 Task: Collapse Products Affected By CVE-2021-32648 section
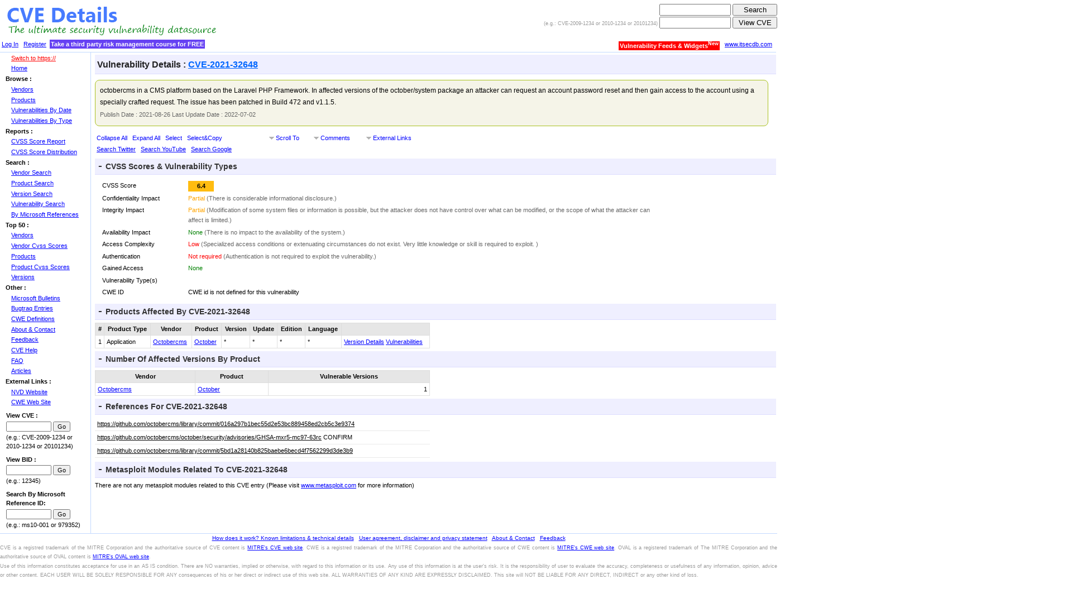(x=100, y=312)
